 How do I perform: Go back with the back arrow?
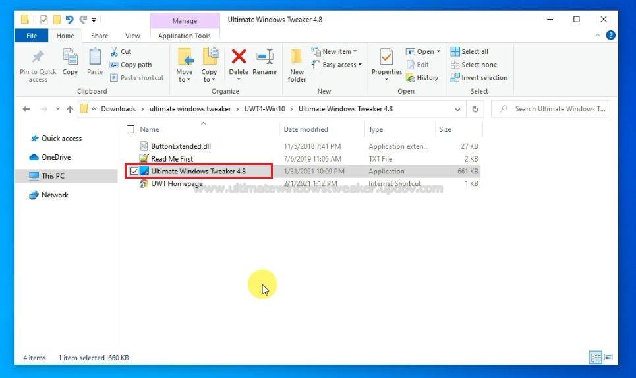pyautogui.click(x=26, y=109)
